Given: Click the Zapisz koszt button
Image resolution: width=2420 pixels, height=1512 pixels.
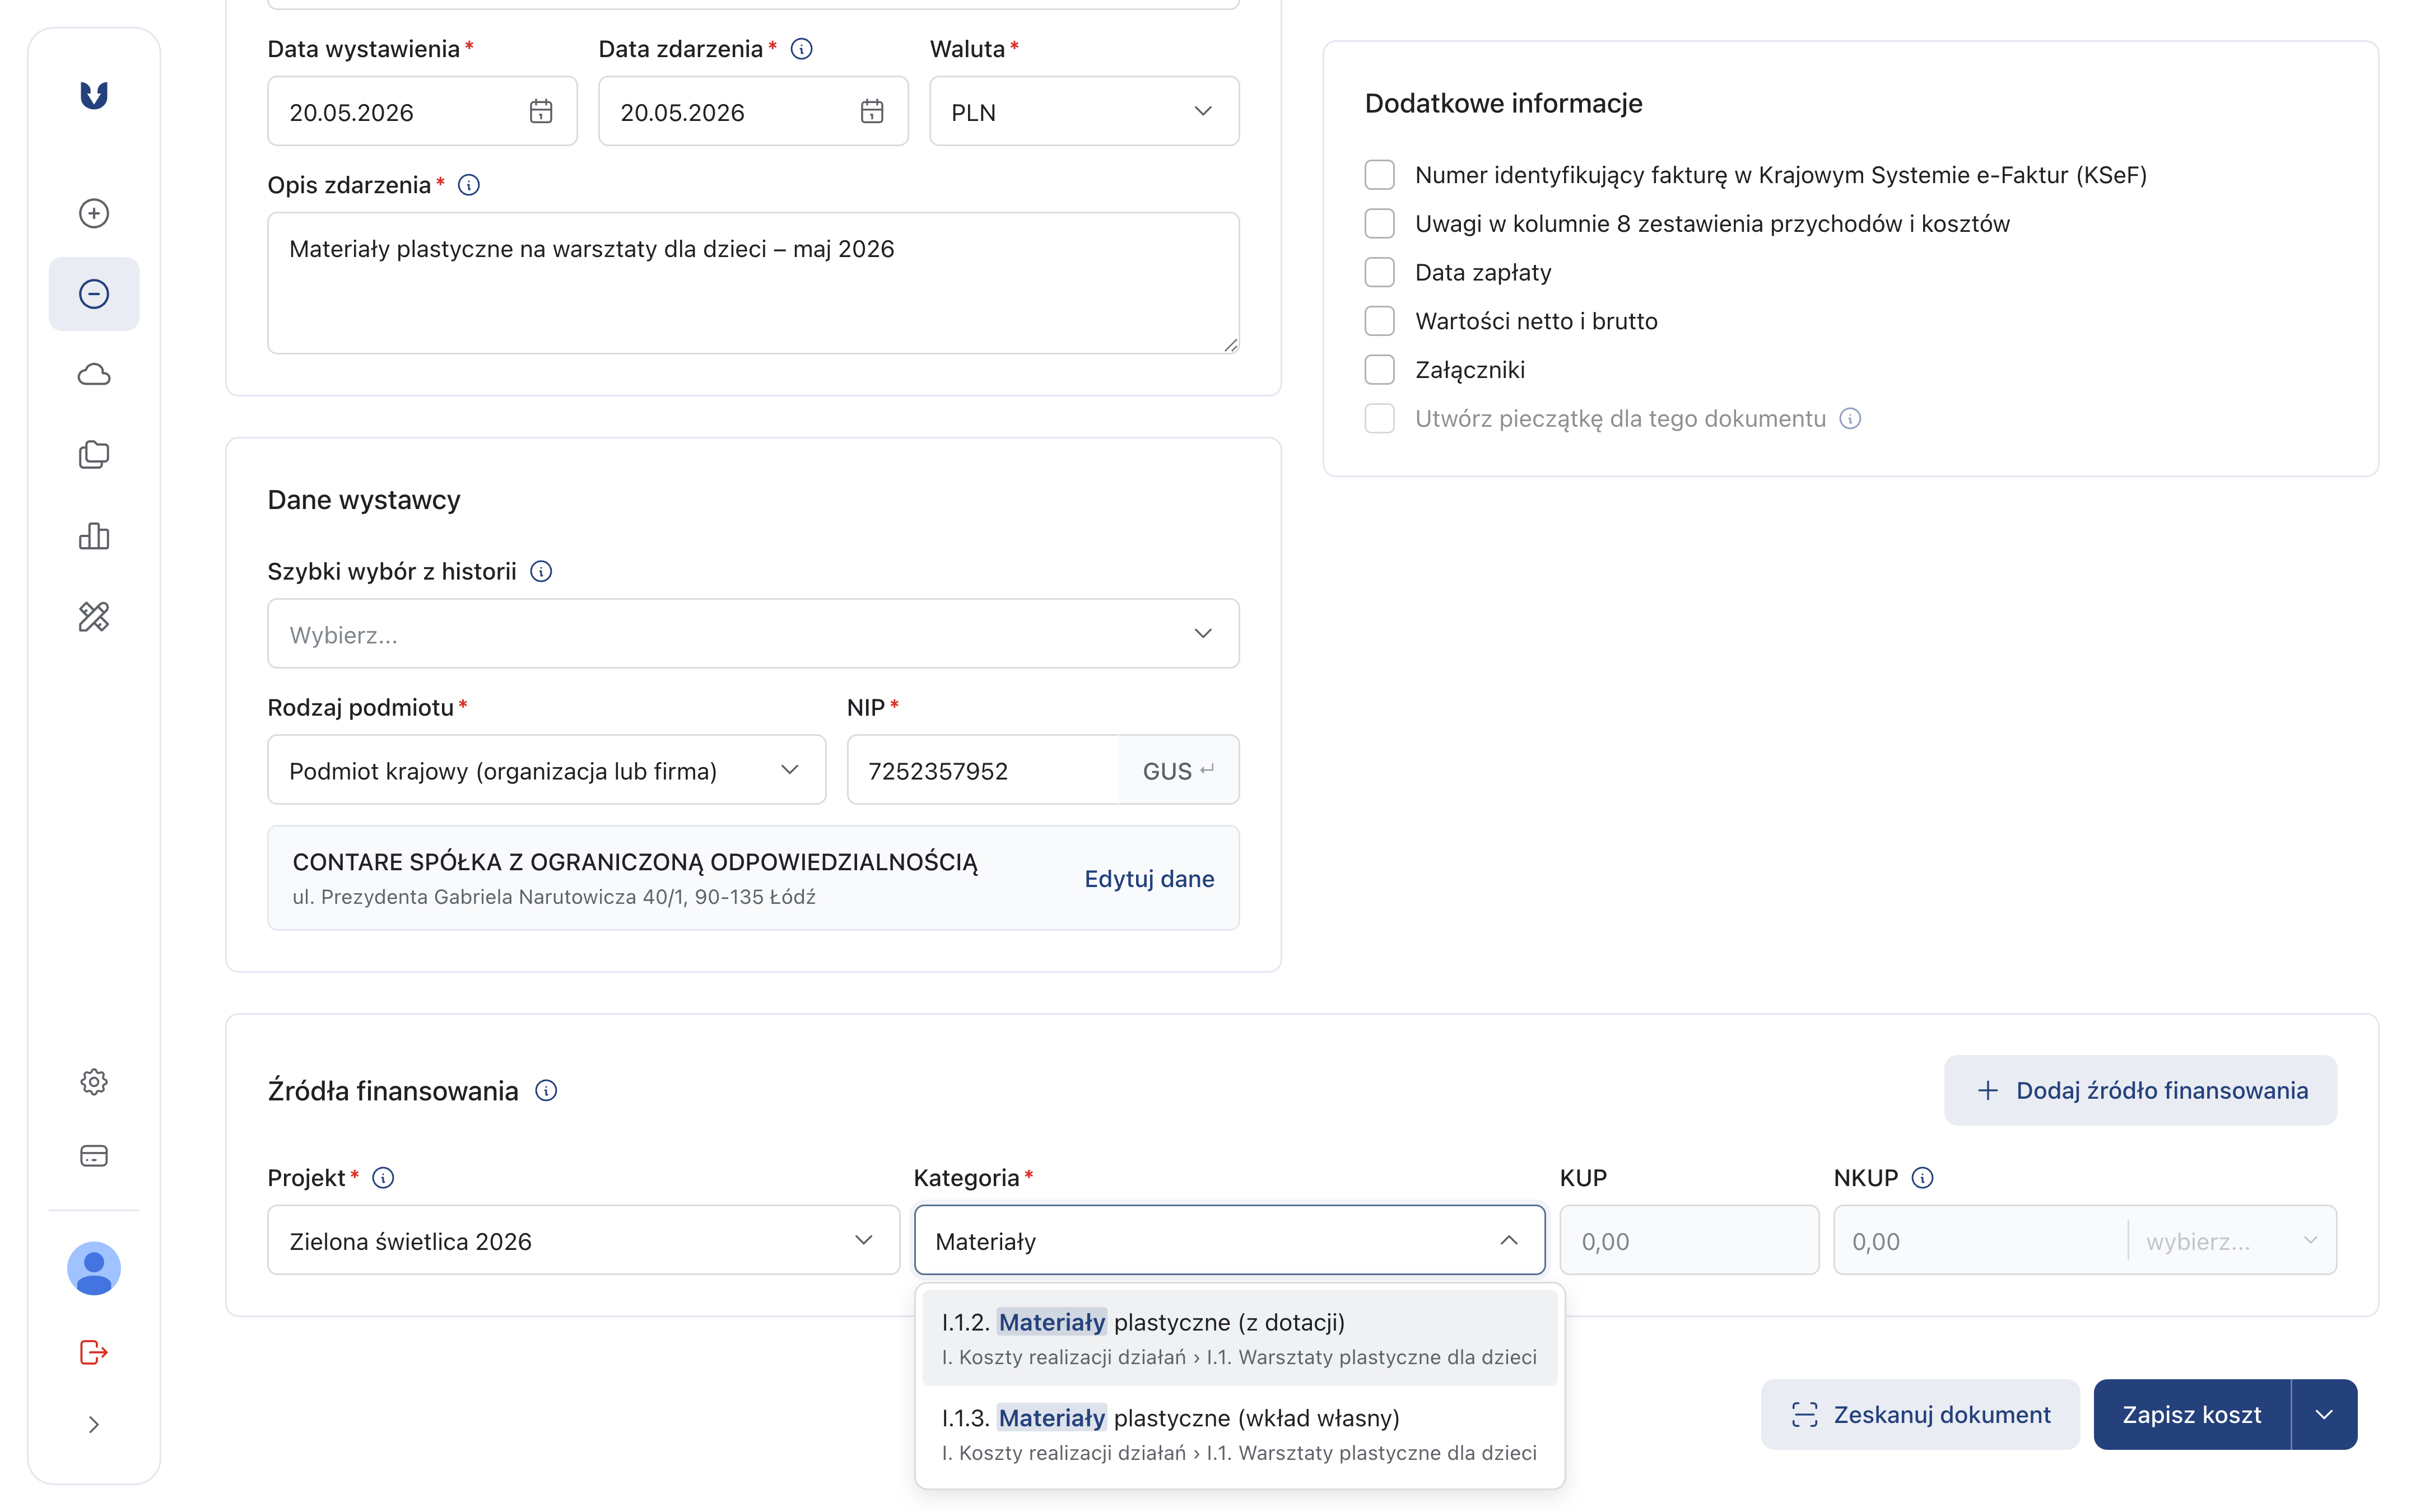Looking at the screenshot, I should click(x=2191, y=1414).
